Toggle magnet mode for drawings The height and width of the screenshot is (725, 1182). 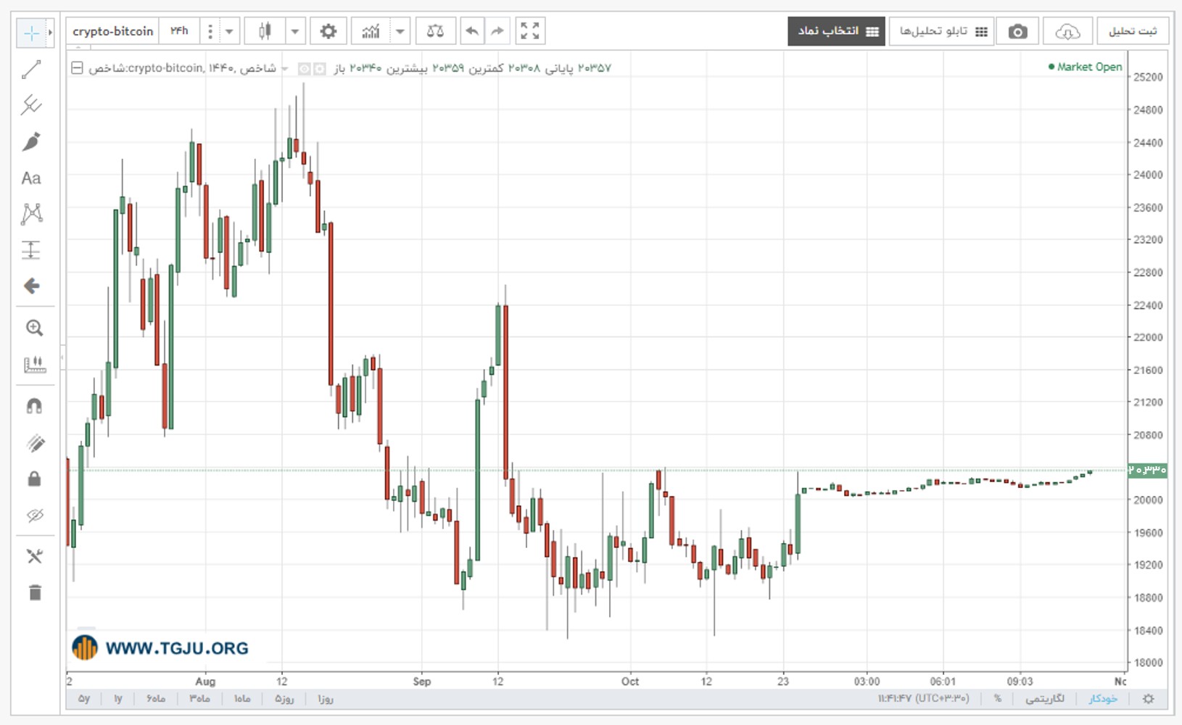point(34,406)
